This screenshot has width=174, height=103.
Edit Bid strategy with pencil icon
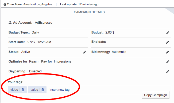pos(168,52)
